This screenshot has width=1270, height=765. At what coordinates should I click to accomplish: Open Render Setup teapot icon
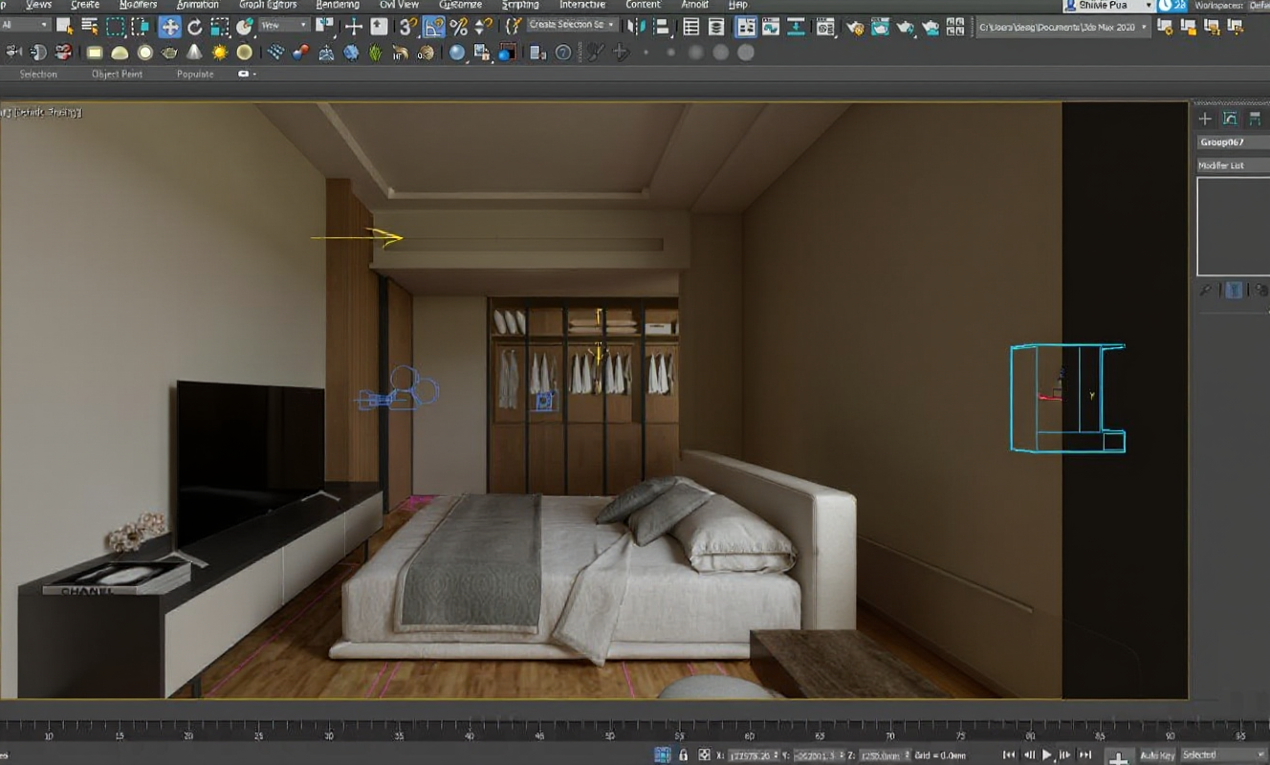855,27
